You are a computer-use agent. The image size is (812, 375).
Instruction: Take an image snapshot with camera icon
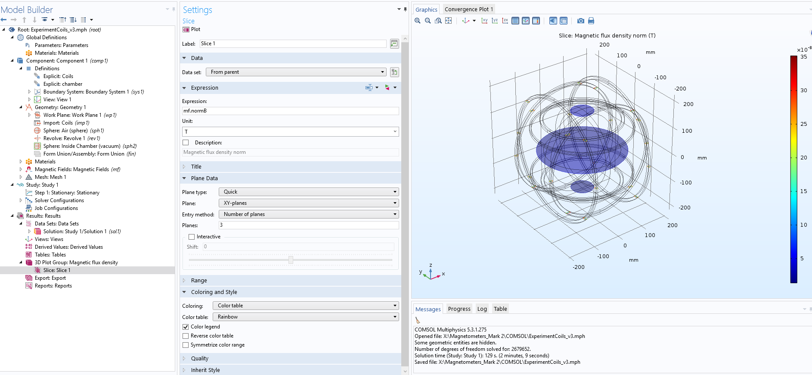click(581, 21)
